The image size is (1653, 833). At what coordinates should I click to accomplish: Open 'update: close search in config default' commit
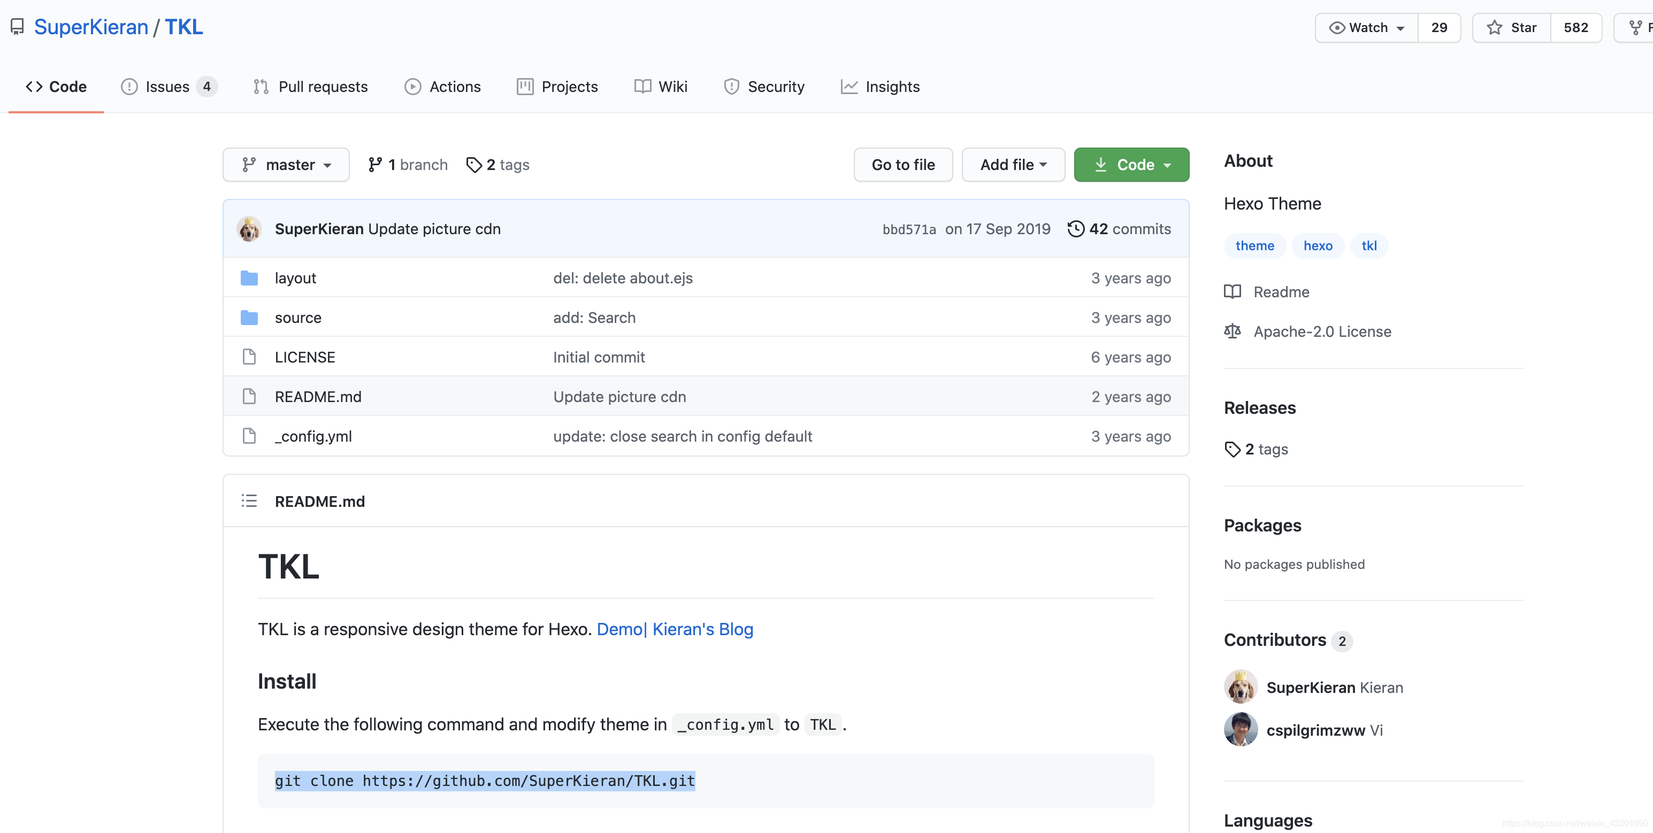tap(682, 437)
